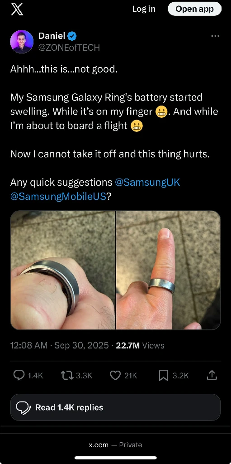The image size is (231, 464).
Task: Click the verified badge next to Daniel
Action: click(72, 36)
